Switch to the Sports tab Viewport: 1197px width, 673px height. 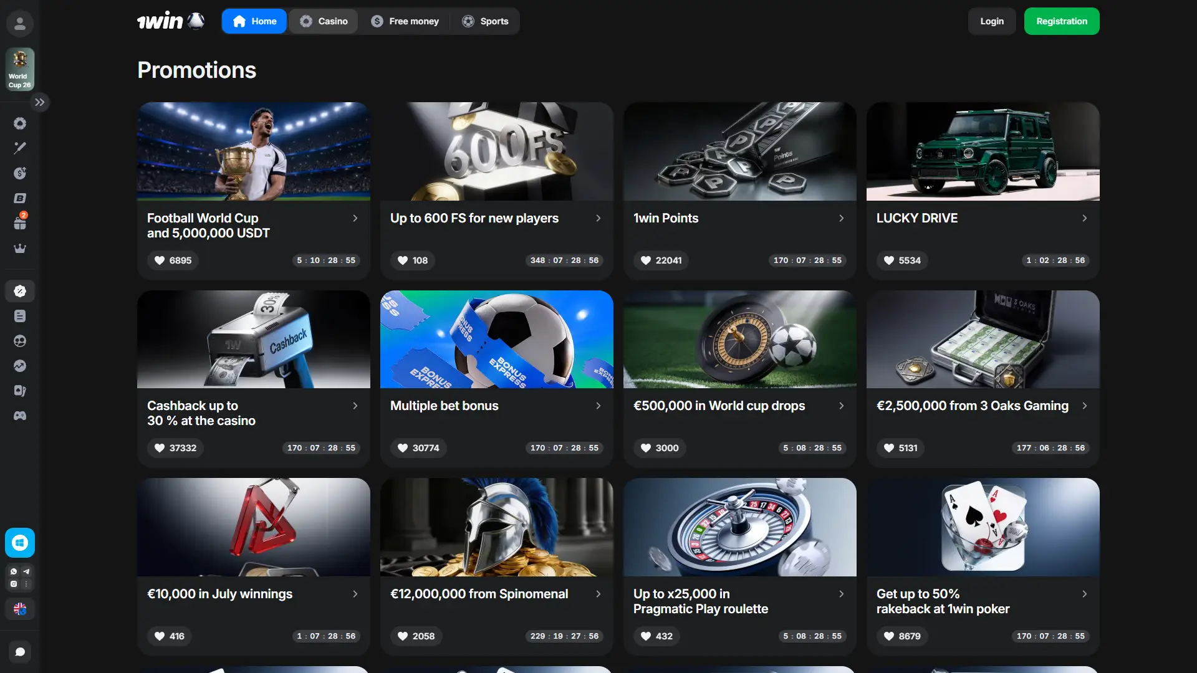point(486,21)
